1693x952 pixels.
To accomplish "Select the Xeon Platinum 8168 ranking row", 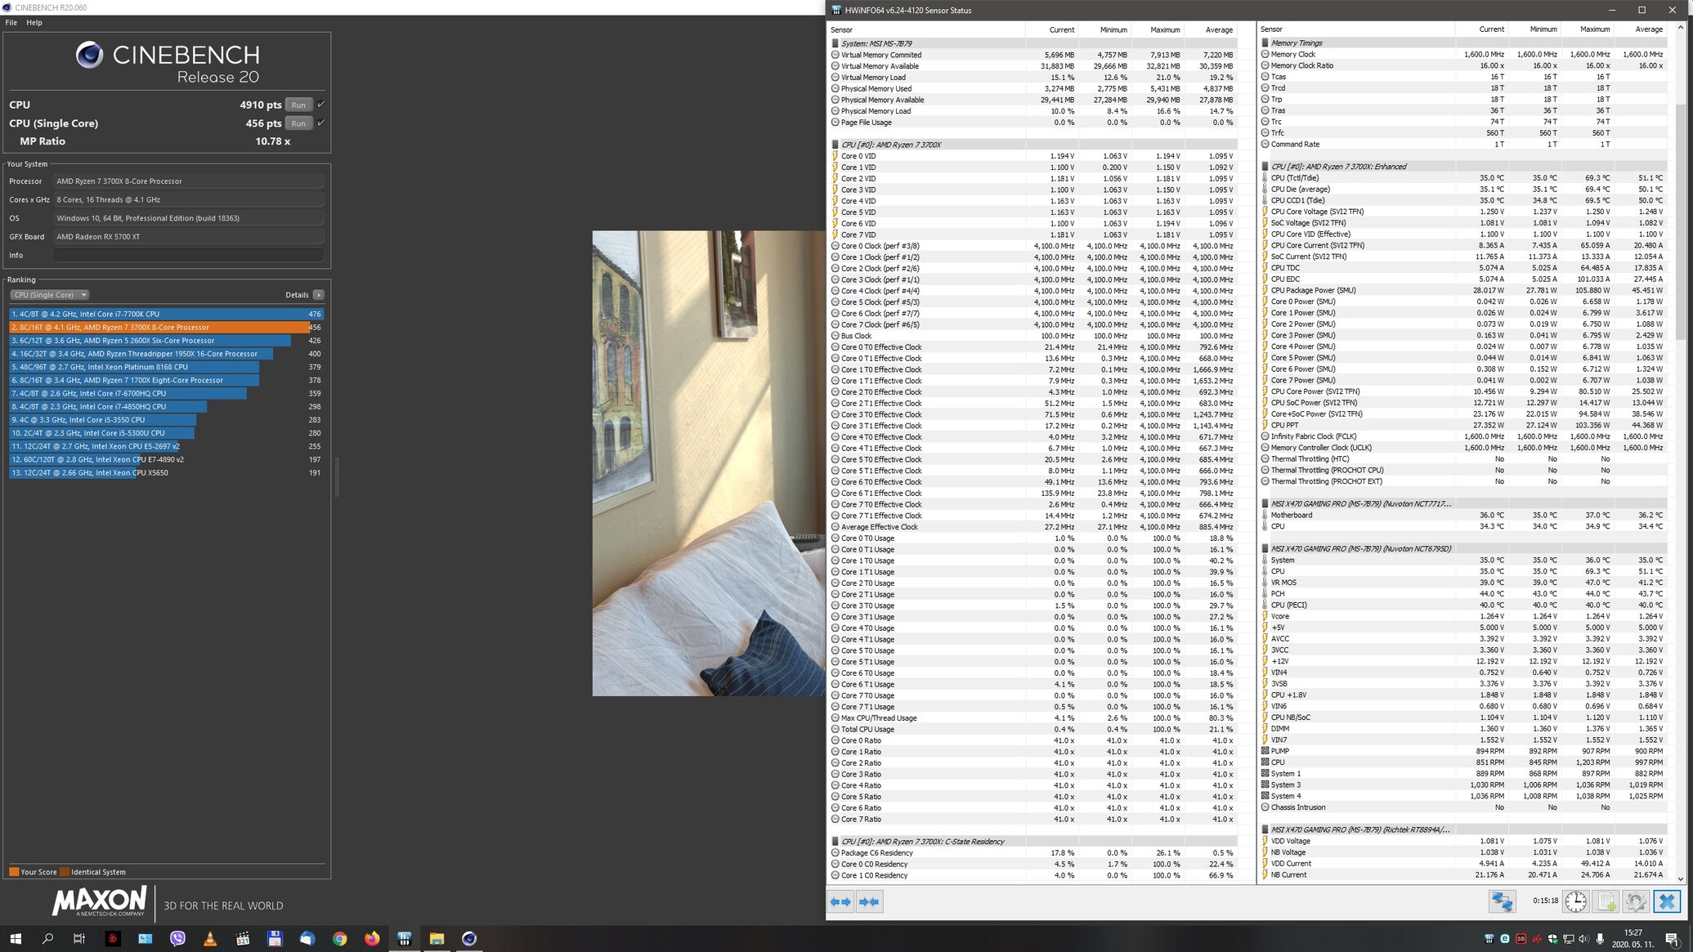I will 167,367.
